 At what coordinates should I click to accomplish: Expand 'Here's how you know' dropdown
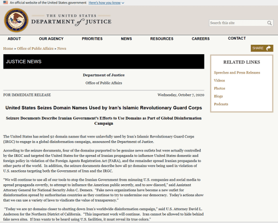(106, 2)
